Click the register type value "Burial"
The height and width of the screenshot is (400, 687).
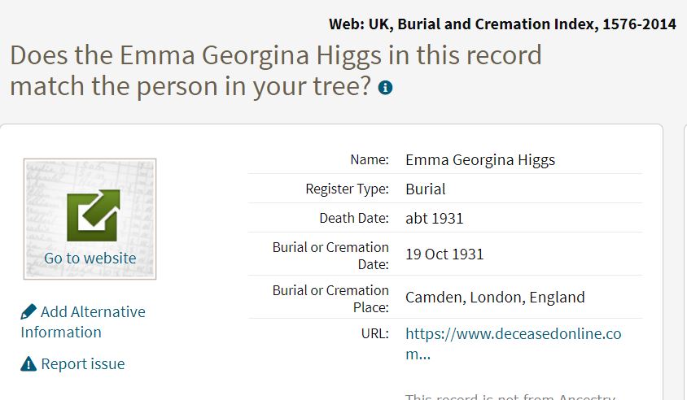[426, 189]
